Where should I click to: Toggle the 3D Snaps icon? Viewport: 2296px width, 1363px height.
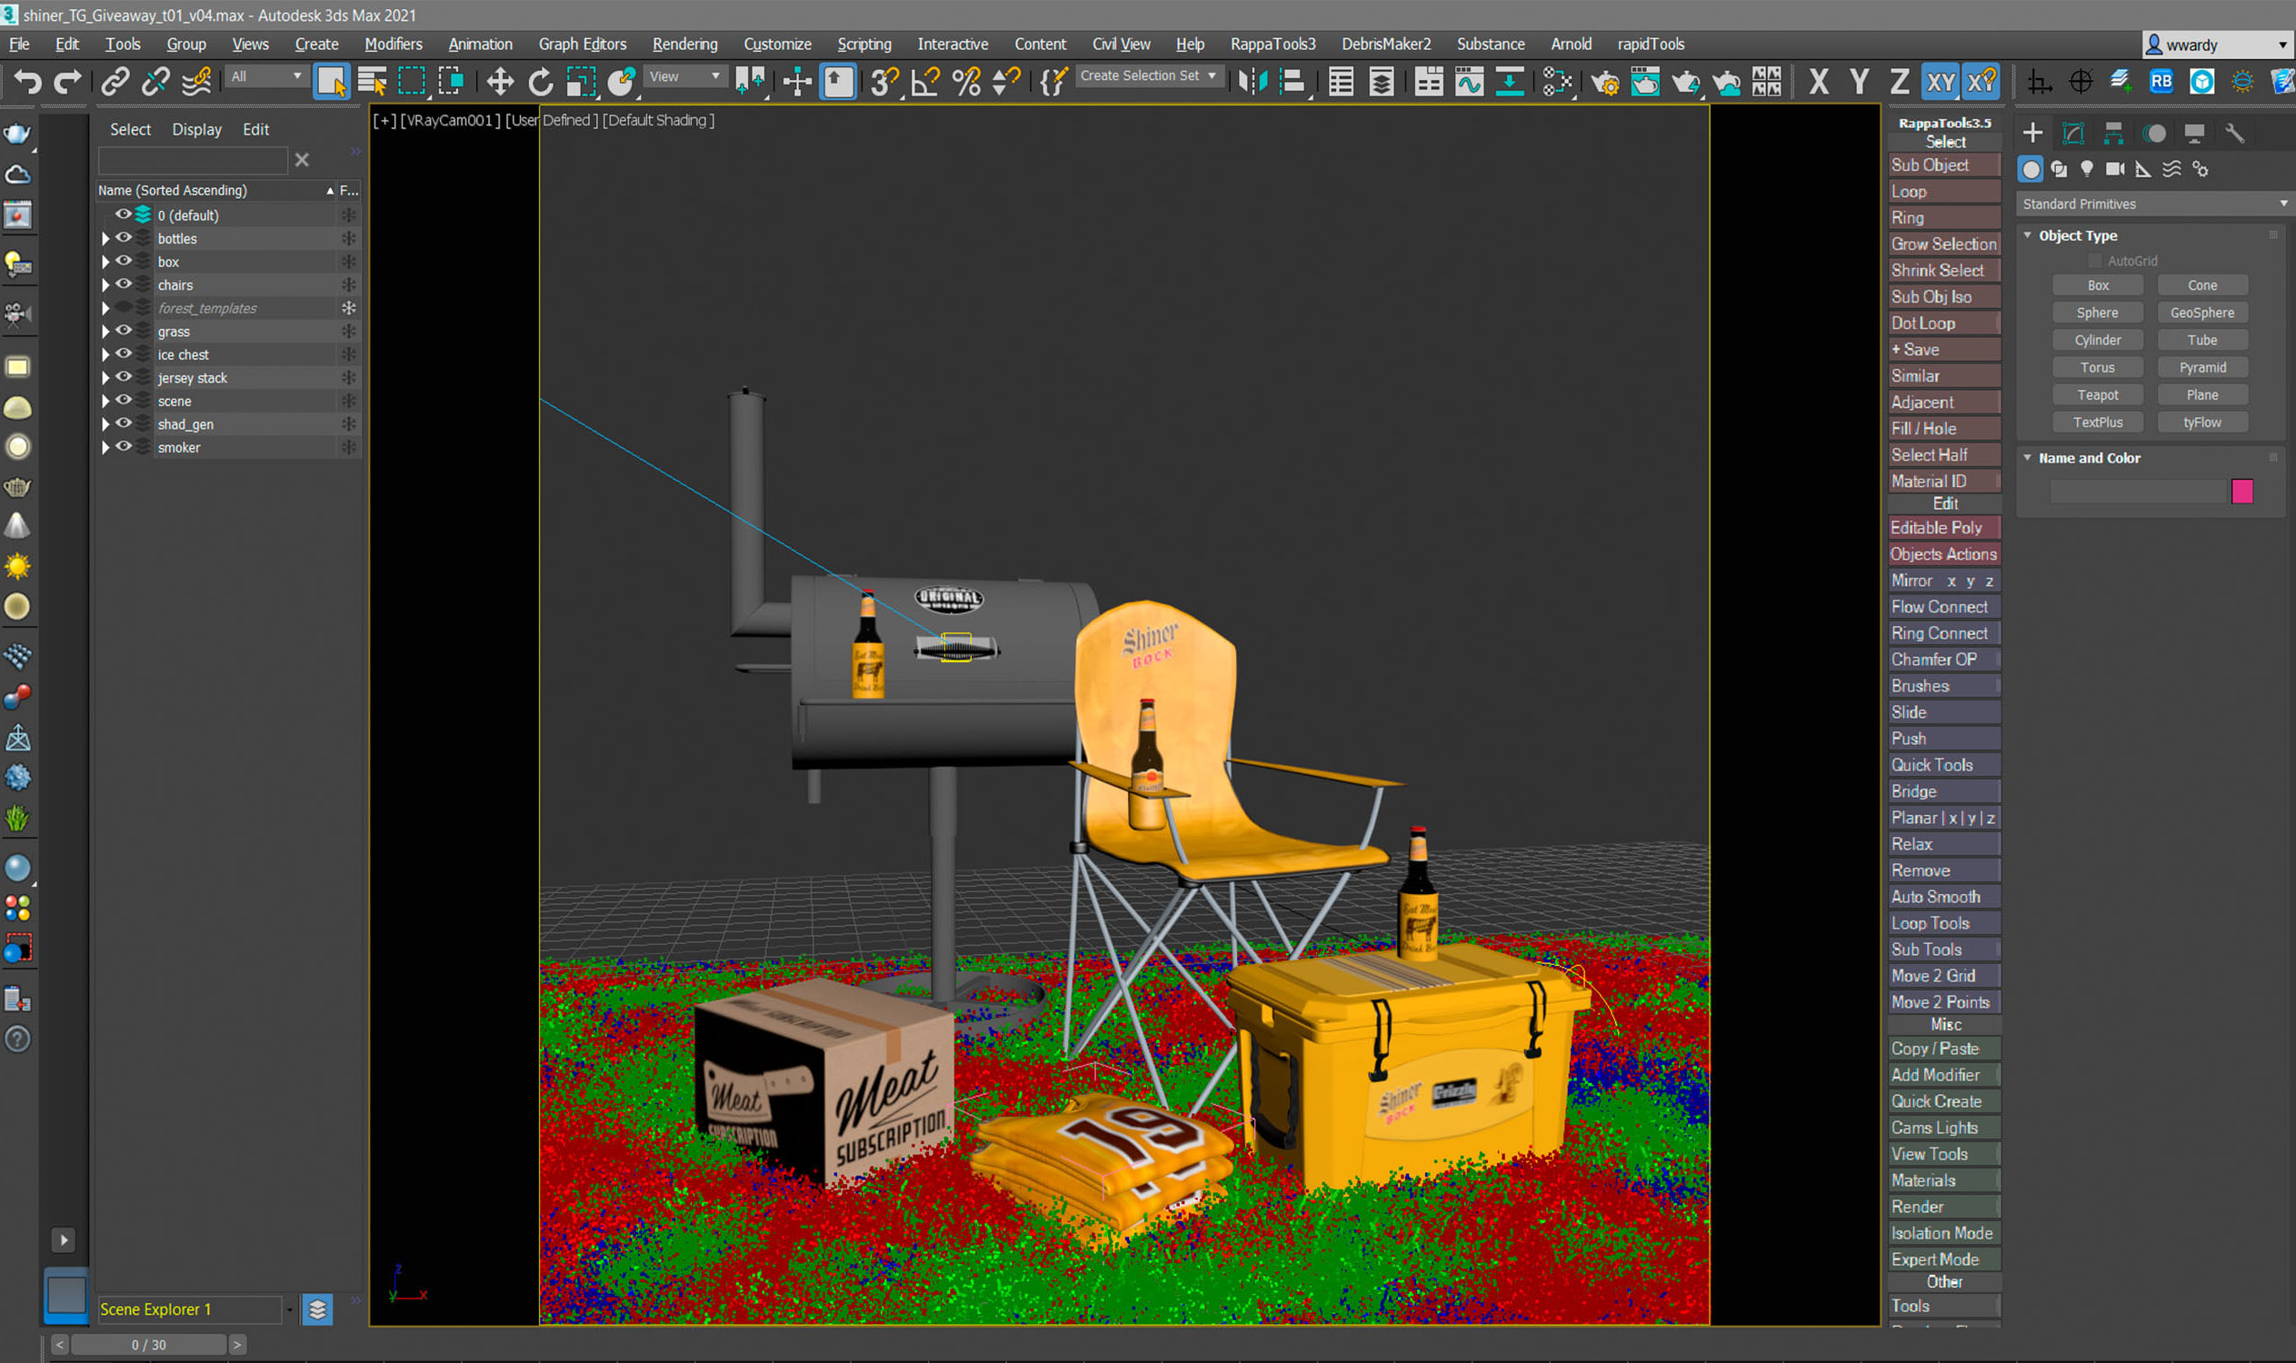tap(884, 82)
